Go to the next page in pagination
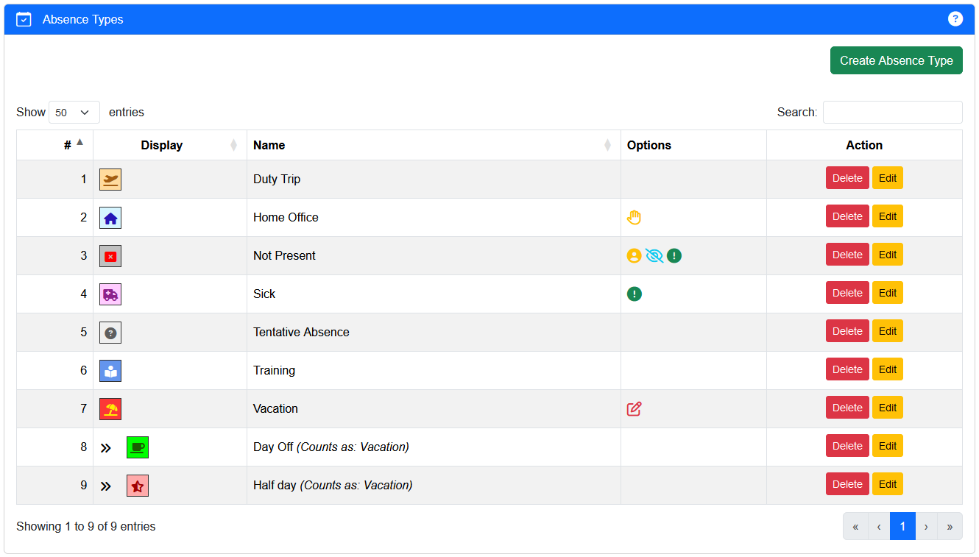The image size is (979, 557). pos(926,526)
